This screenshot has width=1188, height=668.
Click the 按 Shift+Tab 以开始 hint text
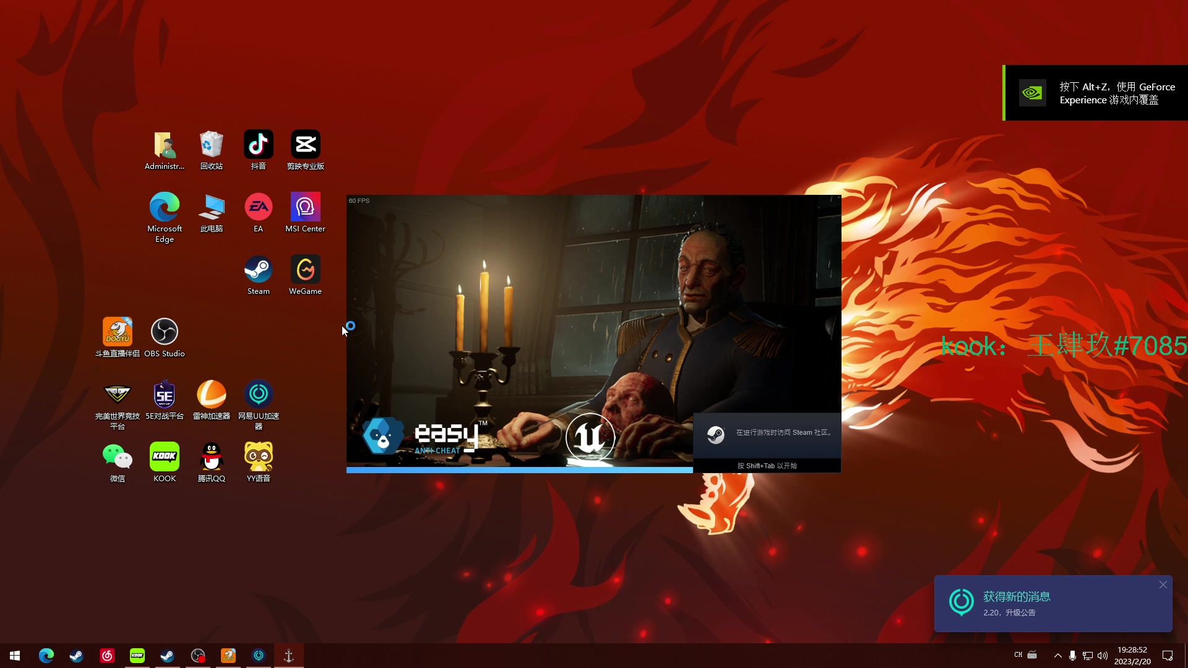click(767, 466)
